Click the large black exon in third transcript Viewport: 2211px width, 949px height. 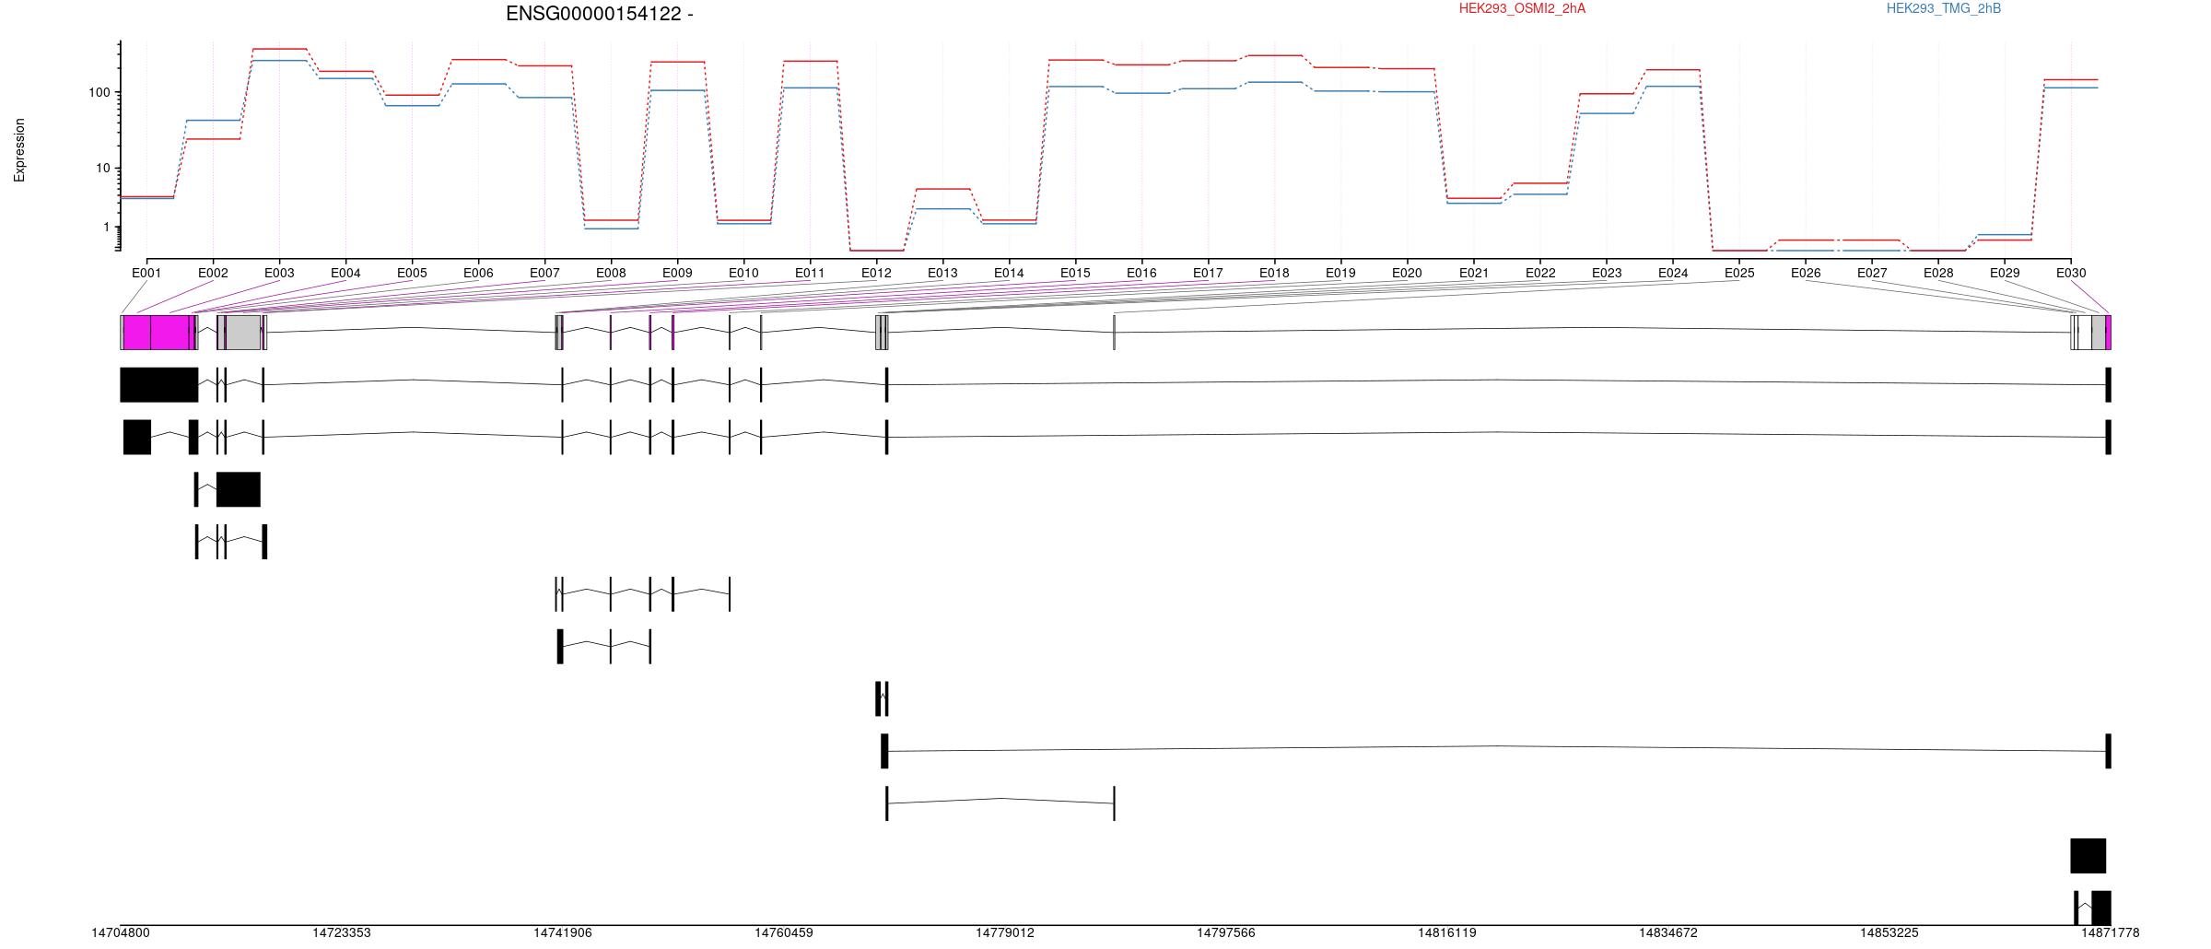[239, 489]
